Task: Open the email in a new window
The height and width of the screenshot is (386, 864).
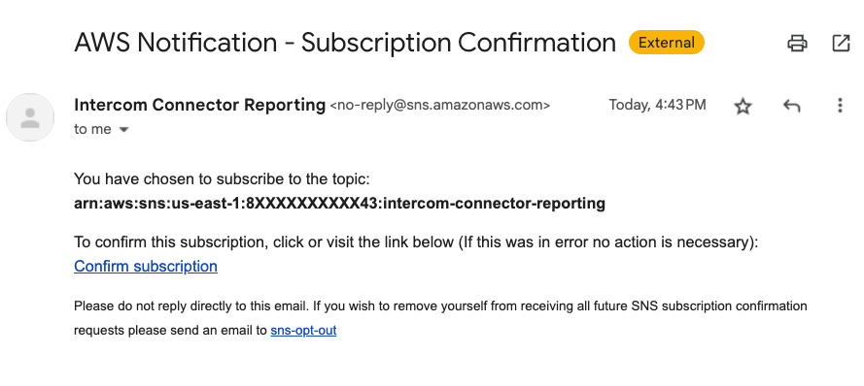Action: pos(841,43)
